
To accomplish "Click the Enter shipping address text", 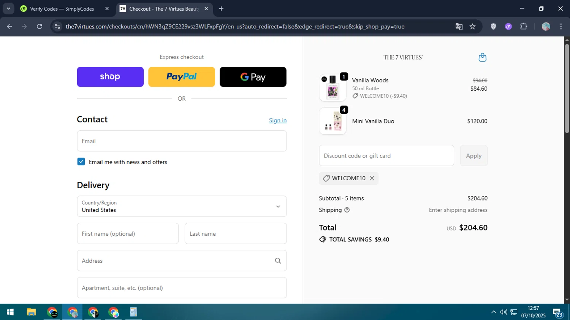I will click(458, 210).
